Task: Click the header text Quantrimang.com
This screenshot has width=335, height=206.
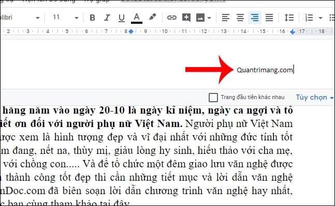Action: [x=265, y=70]
